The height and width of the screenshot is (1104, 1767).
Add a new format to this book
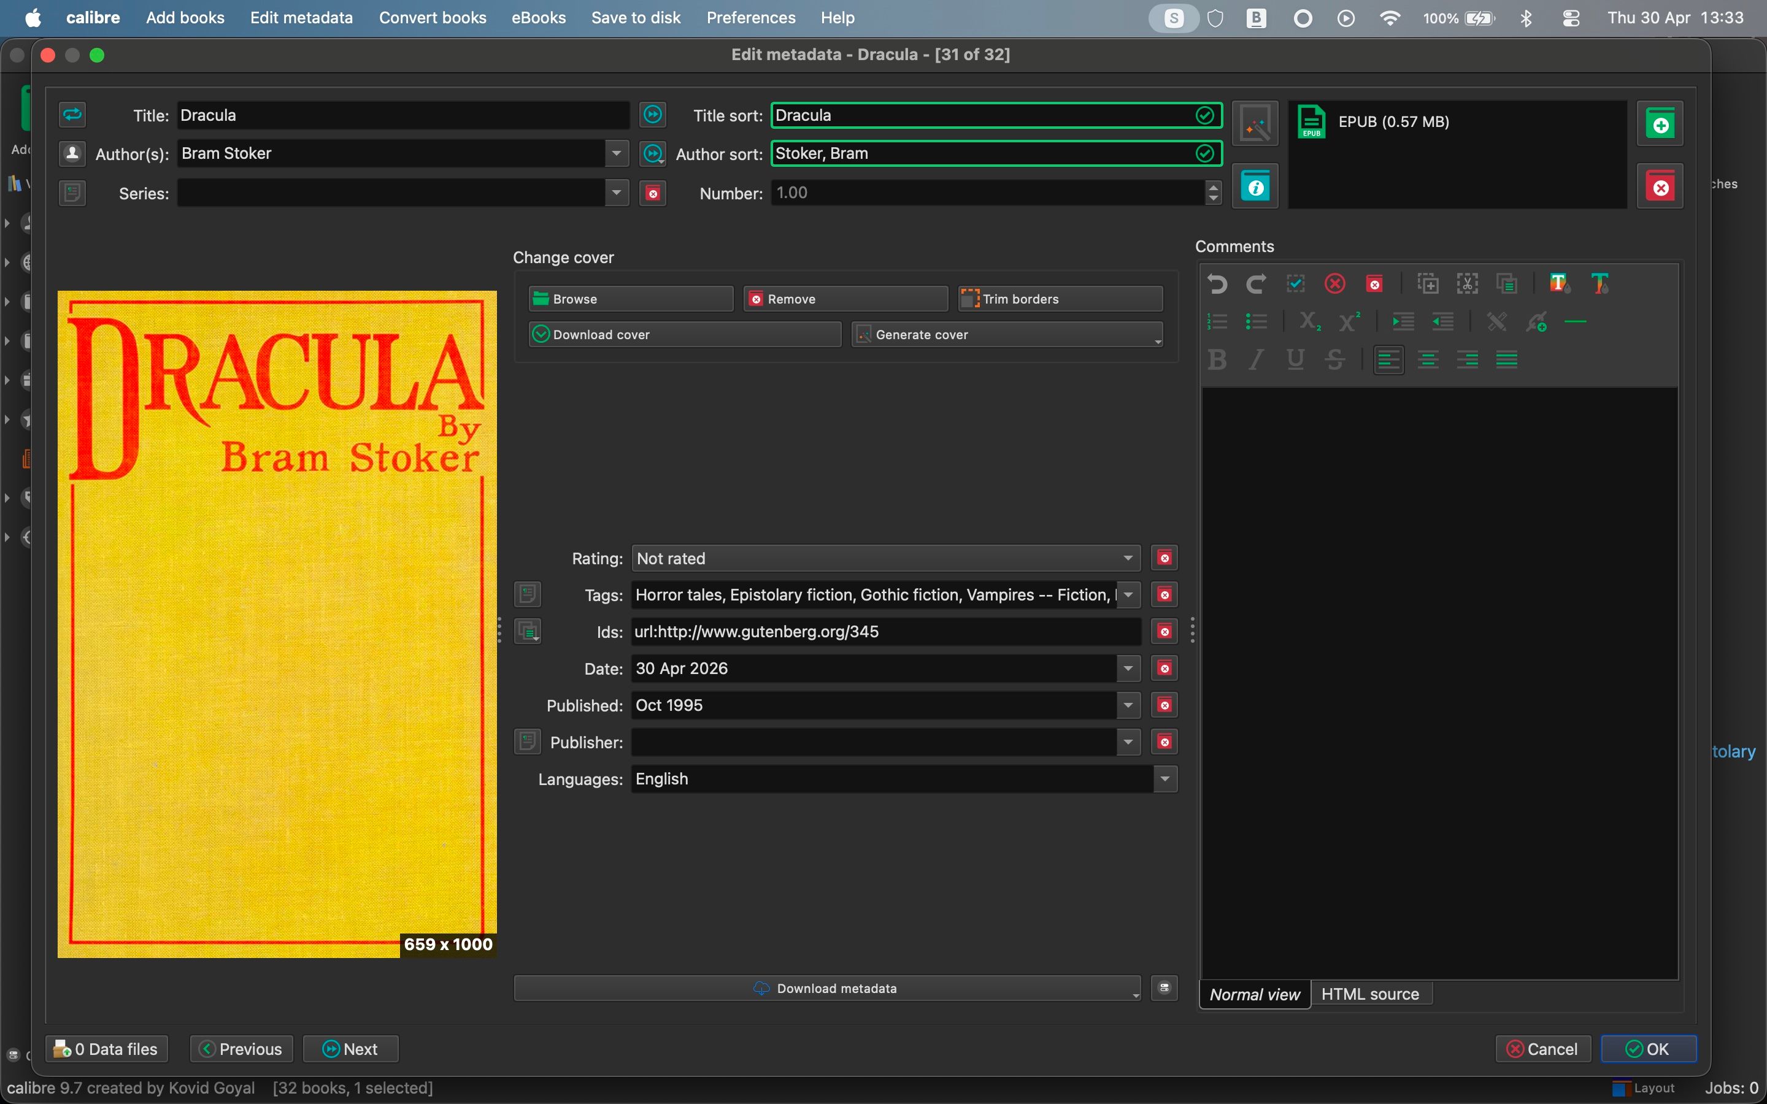tap(1660, 123)
